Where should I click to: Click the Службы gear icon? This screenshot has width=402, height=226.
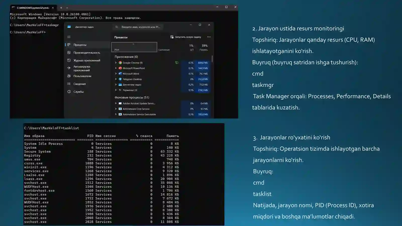[x=69, y=92]
